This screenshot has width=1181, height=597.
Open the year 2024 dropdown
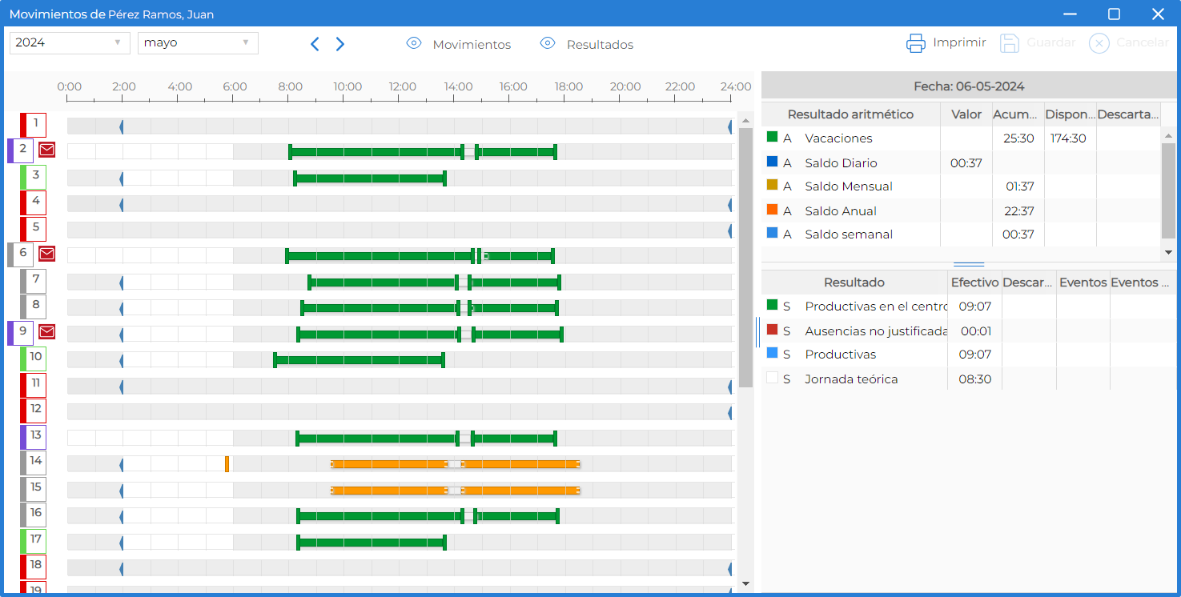(x=70, y=42)
